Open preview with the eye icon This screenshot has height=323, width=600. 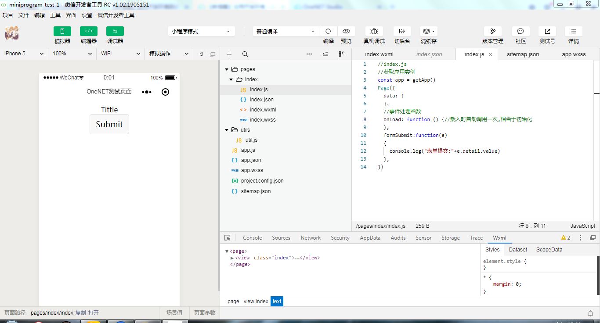346,31
